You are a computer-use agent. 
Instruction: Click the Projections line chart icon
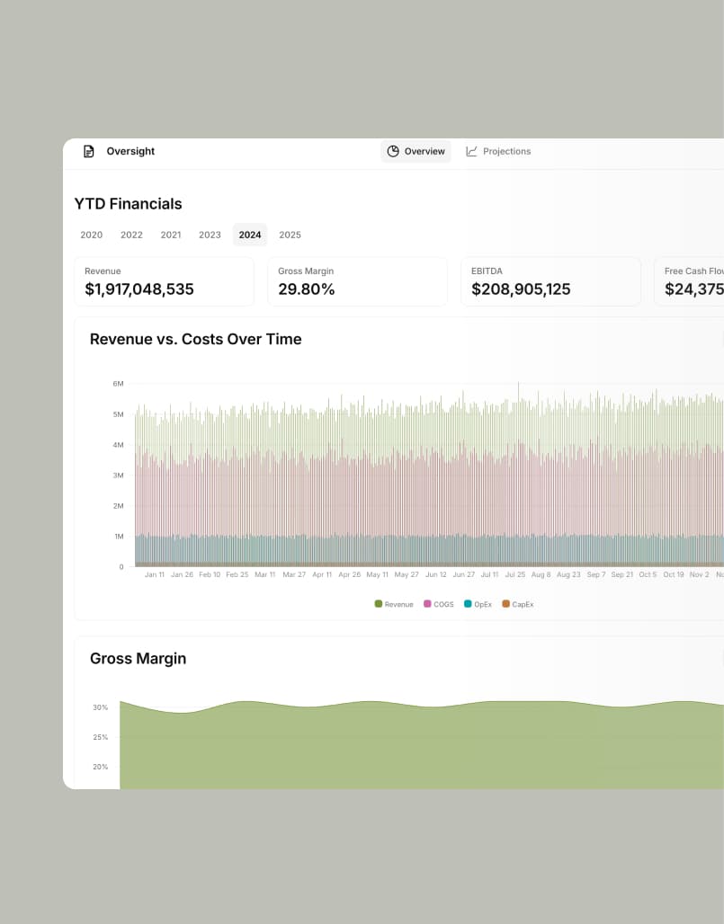471,151
